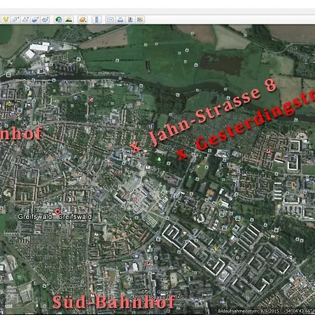The image size is (315, 315).
Task: Click the green tree marker on map
Action: [x=159, y=160]
